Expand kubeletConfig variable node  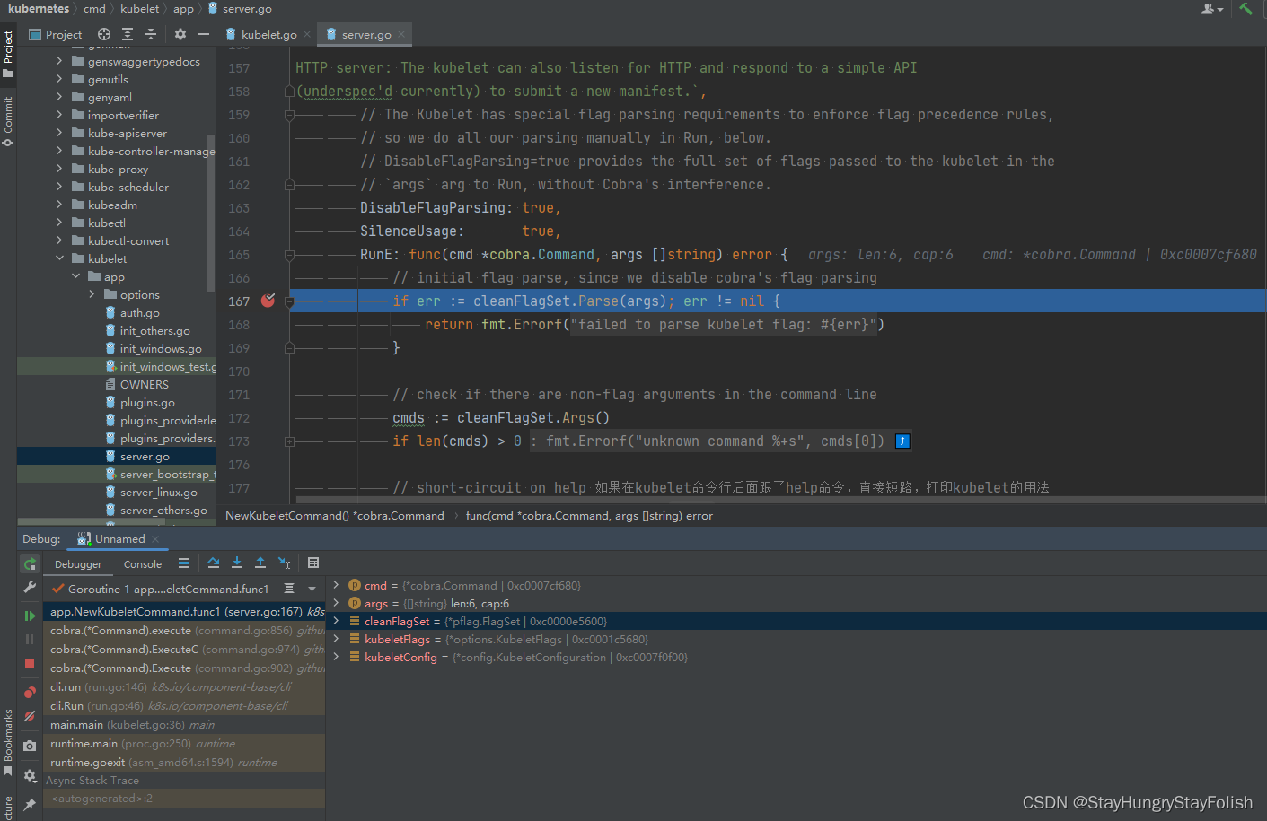pyautogui.click(x=336, y=657)
